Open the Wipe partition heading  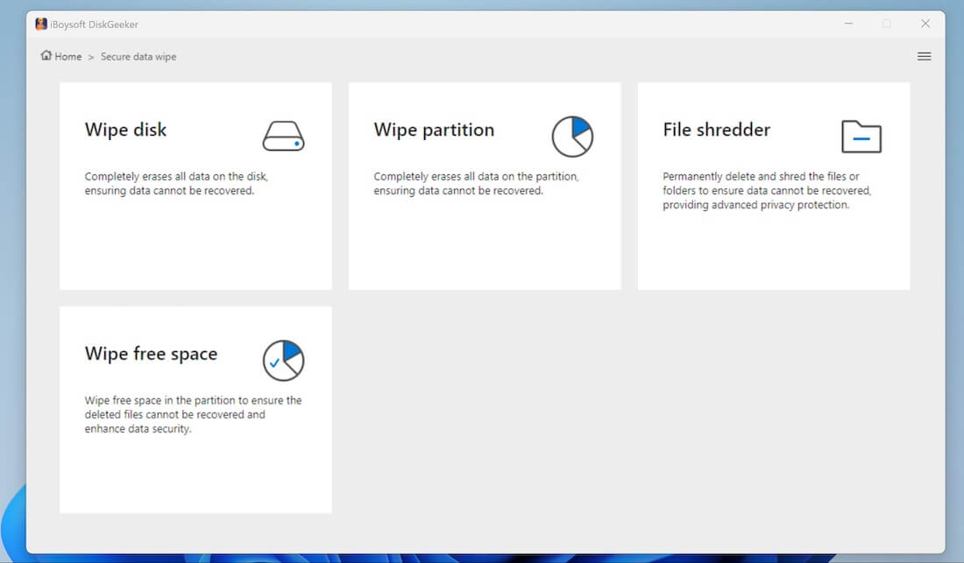pyautogui.click(x=434, y=130)
